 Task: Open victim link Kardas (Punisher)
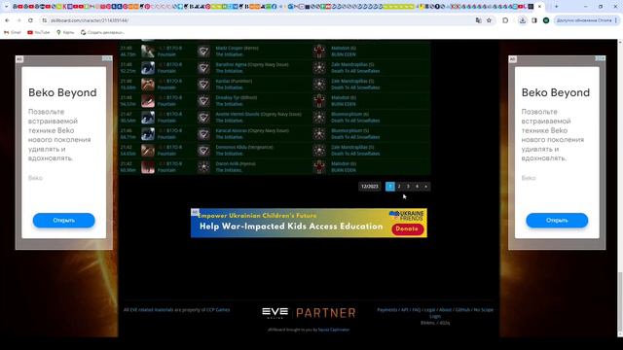click(234, 81)
